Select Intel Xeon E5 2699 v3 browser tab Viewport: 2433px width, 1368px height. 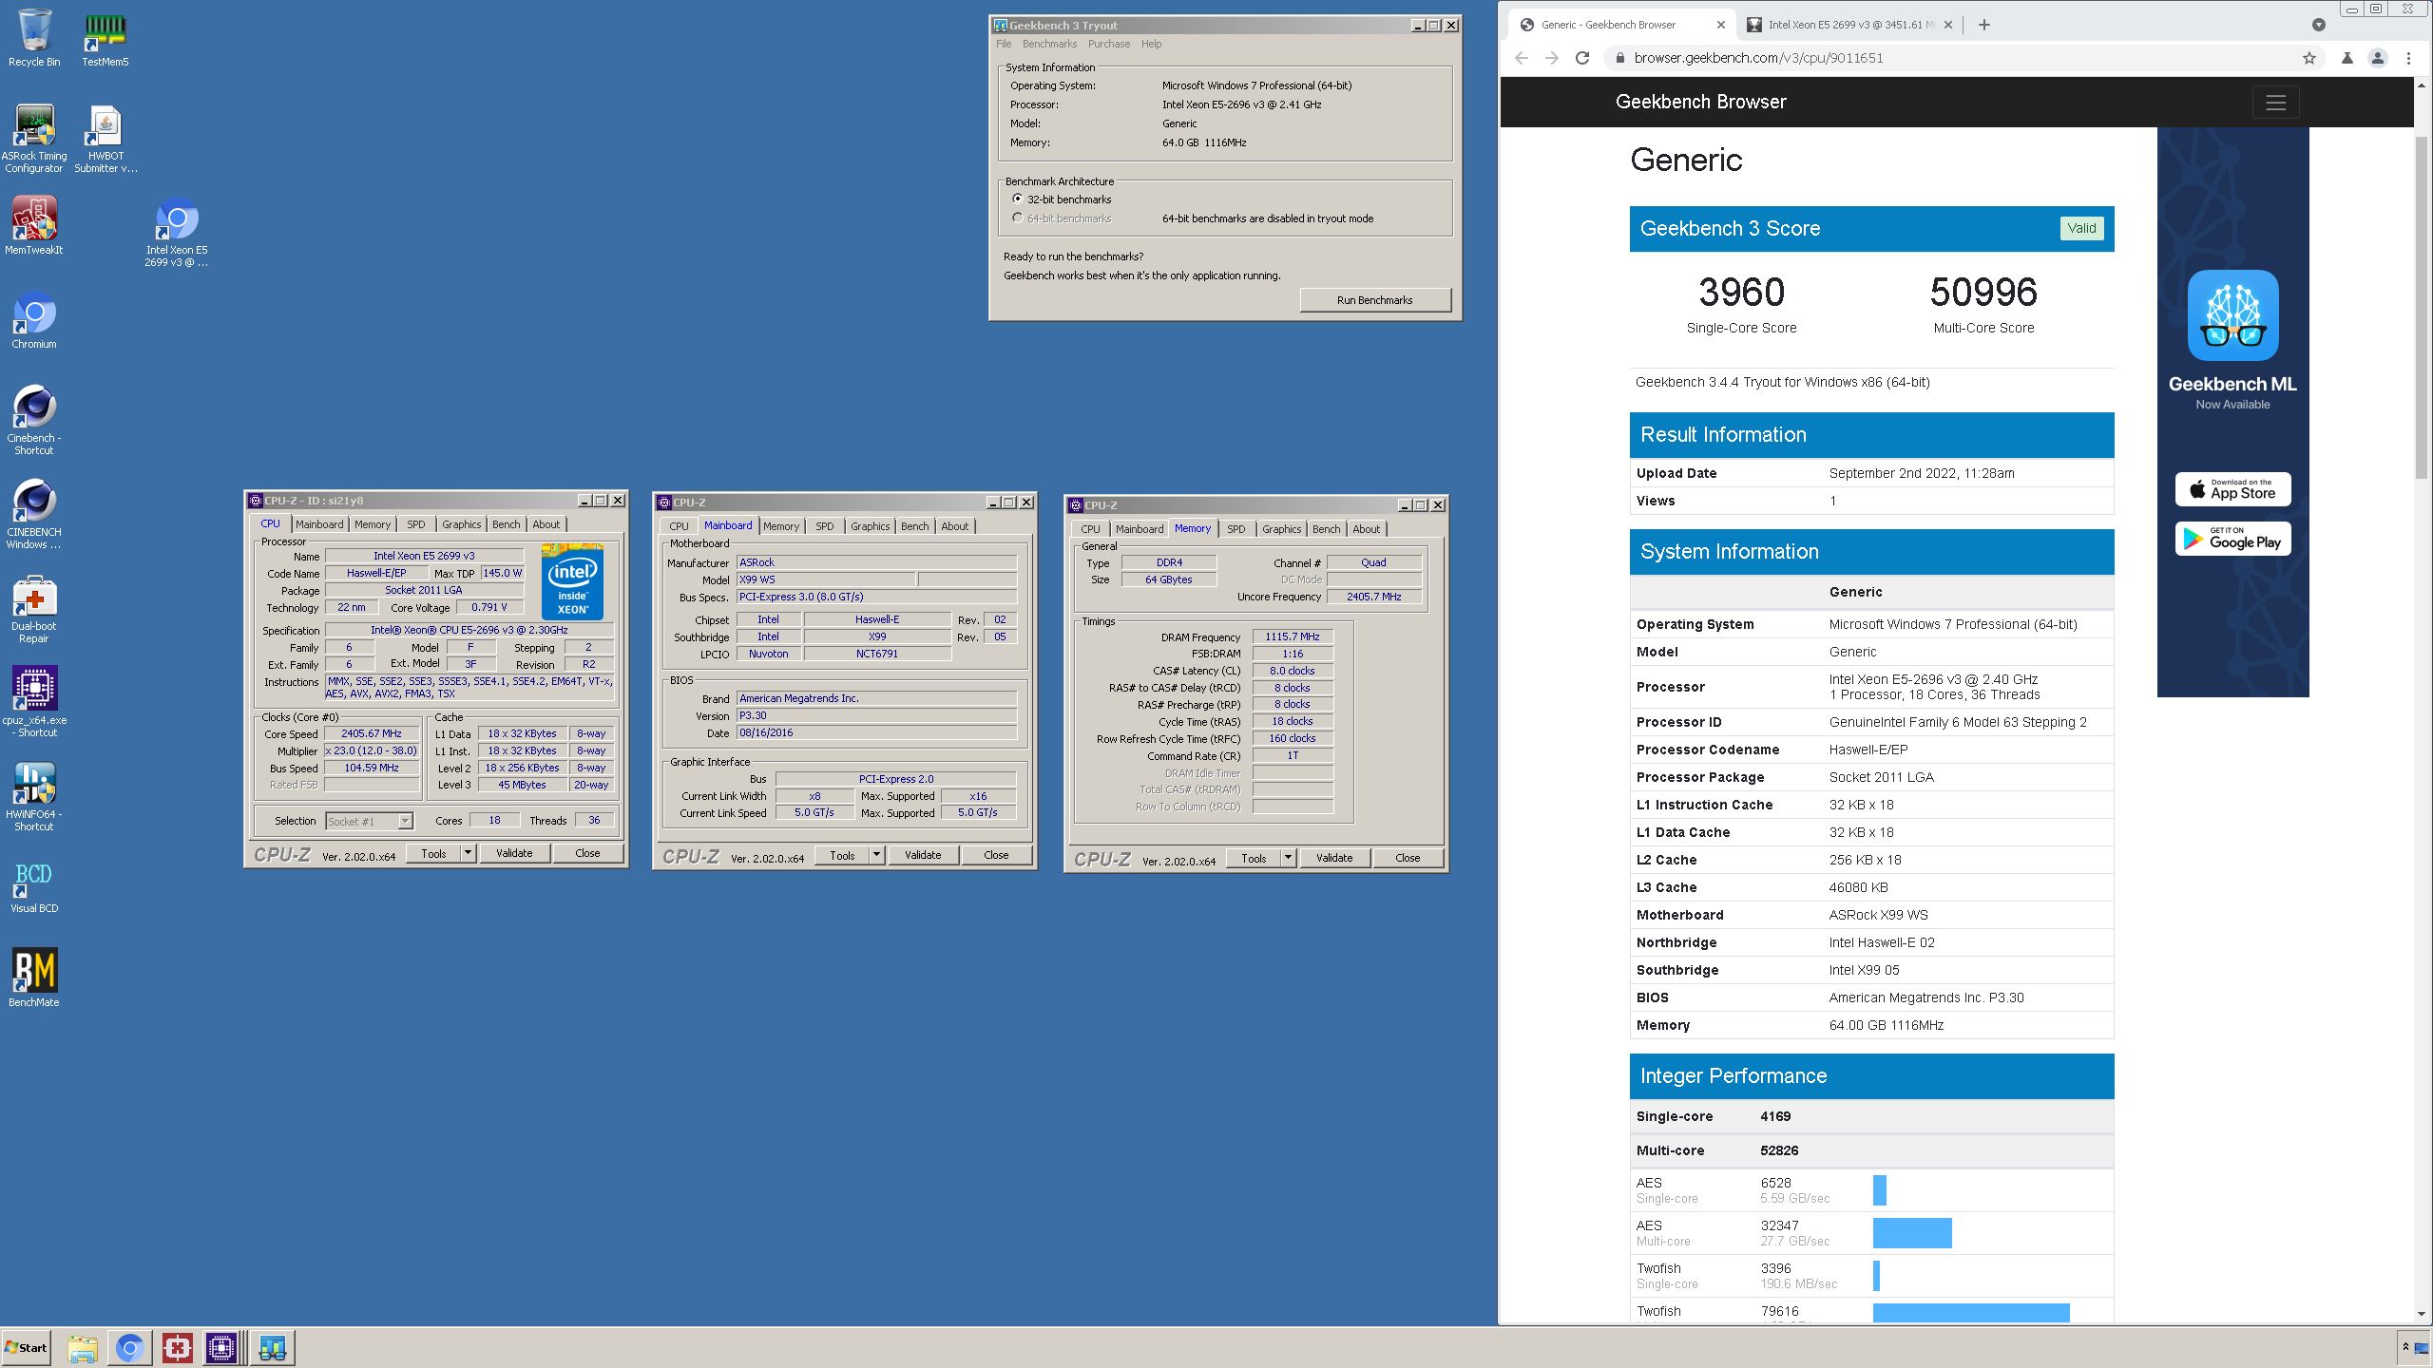1850,25
